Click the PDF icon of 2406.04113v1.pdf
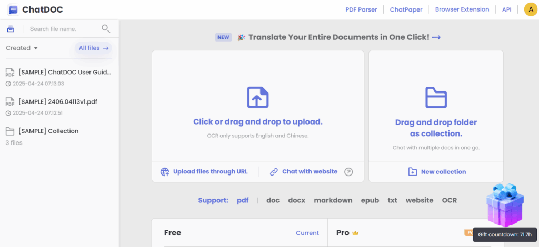The width and height of the screenshot is (539, 247). (x=10, y=102)
